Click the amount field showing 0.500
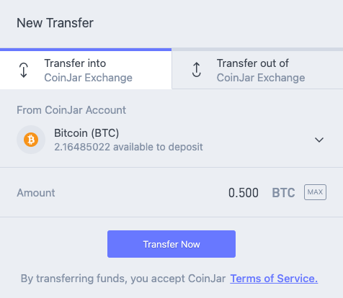Screen dimensions: 343x298 pos(244,193)
